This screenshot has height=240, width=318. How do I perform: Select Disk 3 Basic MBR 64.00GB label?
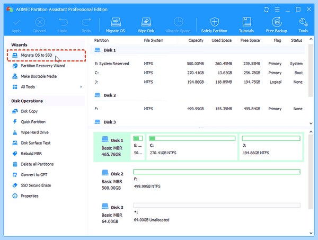(112, 214)
